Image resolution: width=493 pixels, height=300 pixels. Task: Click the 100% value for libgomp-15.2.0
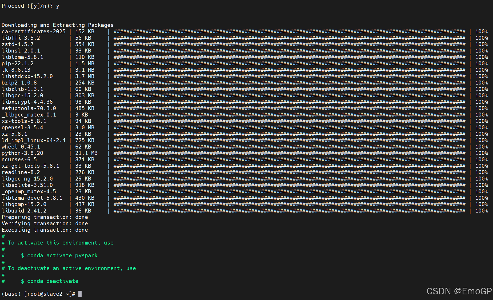tap(482, 204)
